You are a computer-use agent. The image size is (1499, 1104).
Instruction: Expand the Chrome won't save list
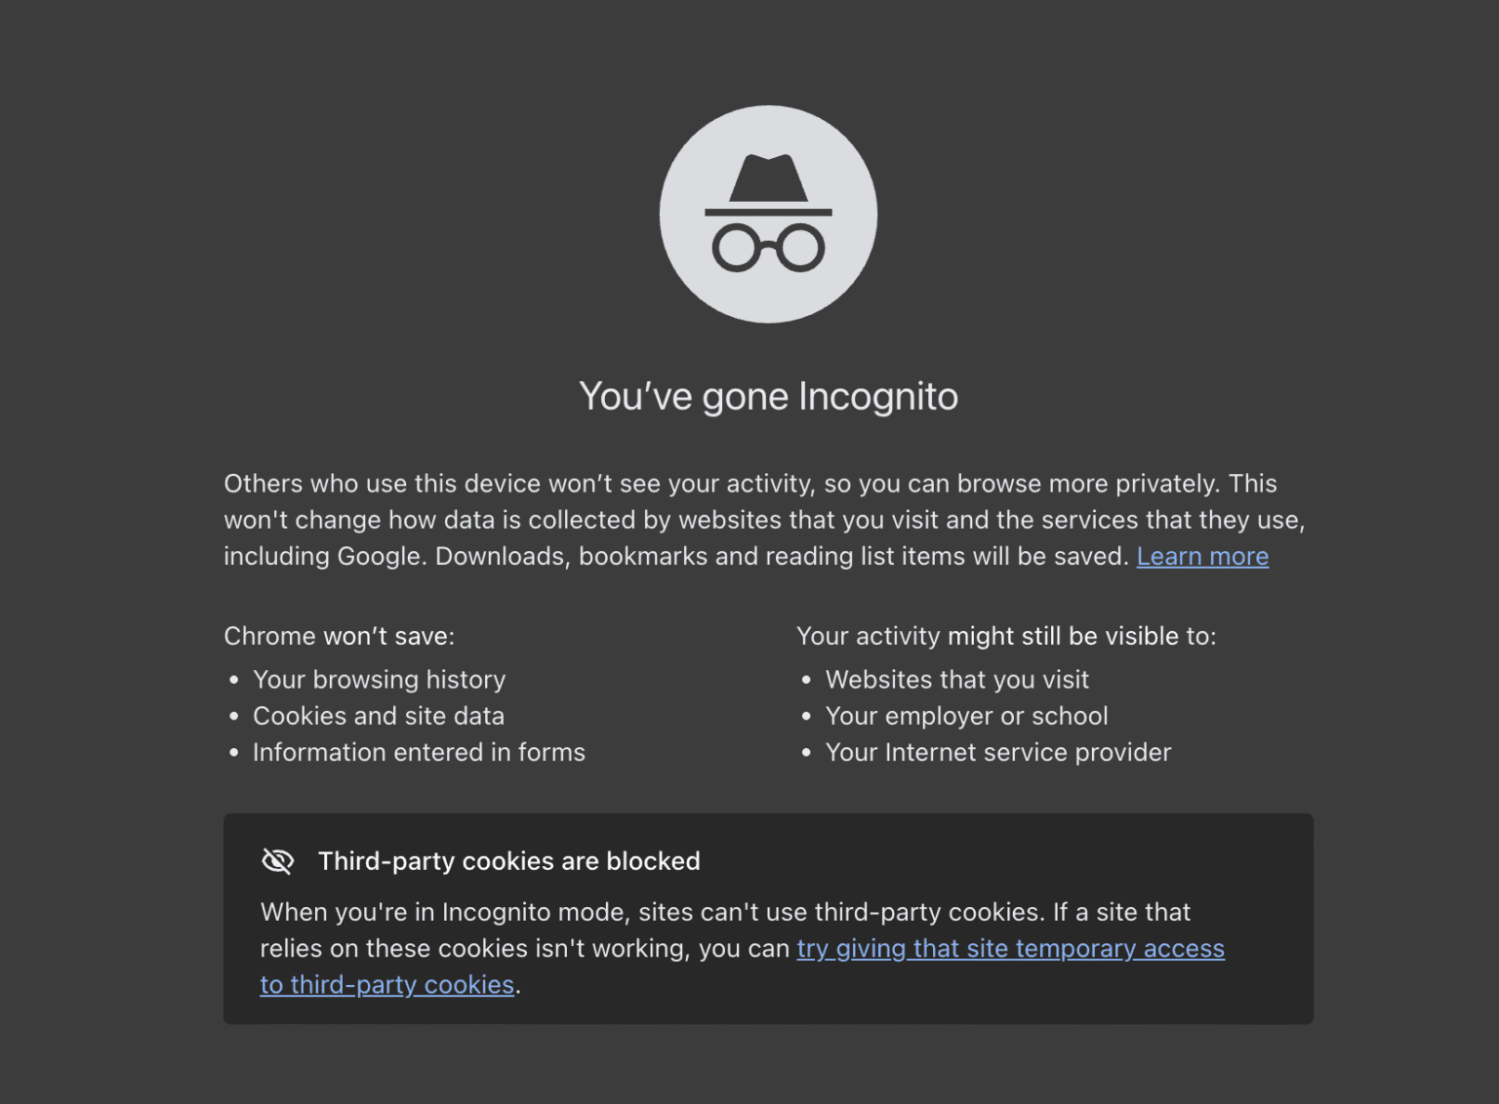tap(339, 636)
